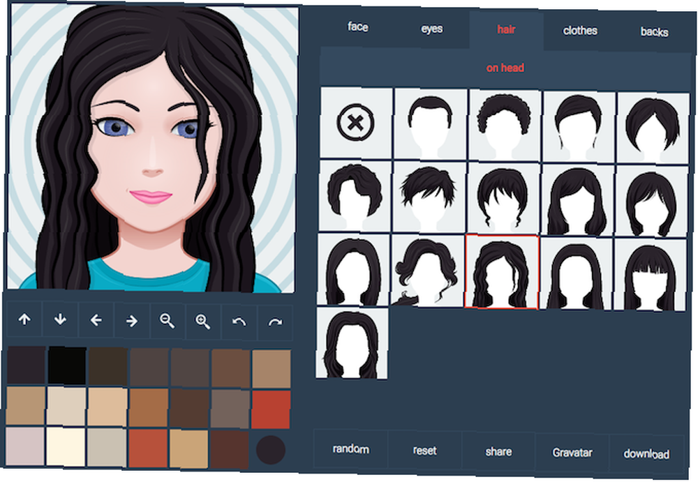Image resolution: width=698 pixels, height=482 pixels.
Task: Pick the bright red hair color swatch
Action: (x=271, y=409)
